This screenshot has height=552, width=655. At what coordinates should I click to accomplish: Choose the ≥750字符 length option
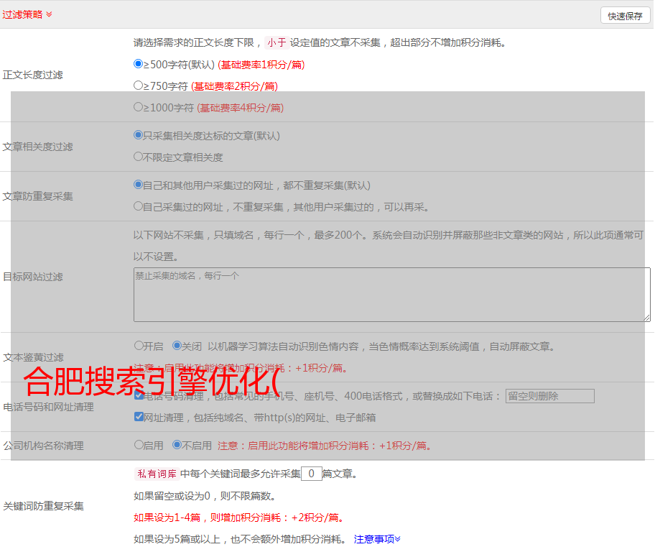[x=139, y=86]
